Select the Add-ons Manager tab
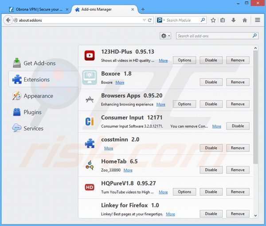Screen dimensions: 266x226 (x=105, y=9)
